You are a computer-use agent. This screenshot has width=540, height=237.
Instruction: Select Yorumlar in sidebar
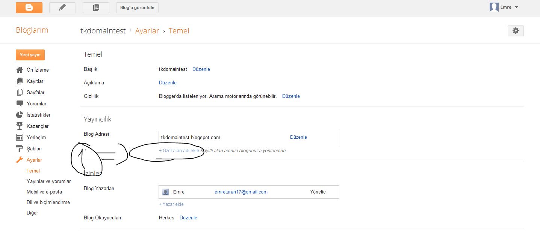[x=36, y=103]
